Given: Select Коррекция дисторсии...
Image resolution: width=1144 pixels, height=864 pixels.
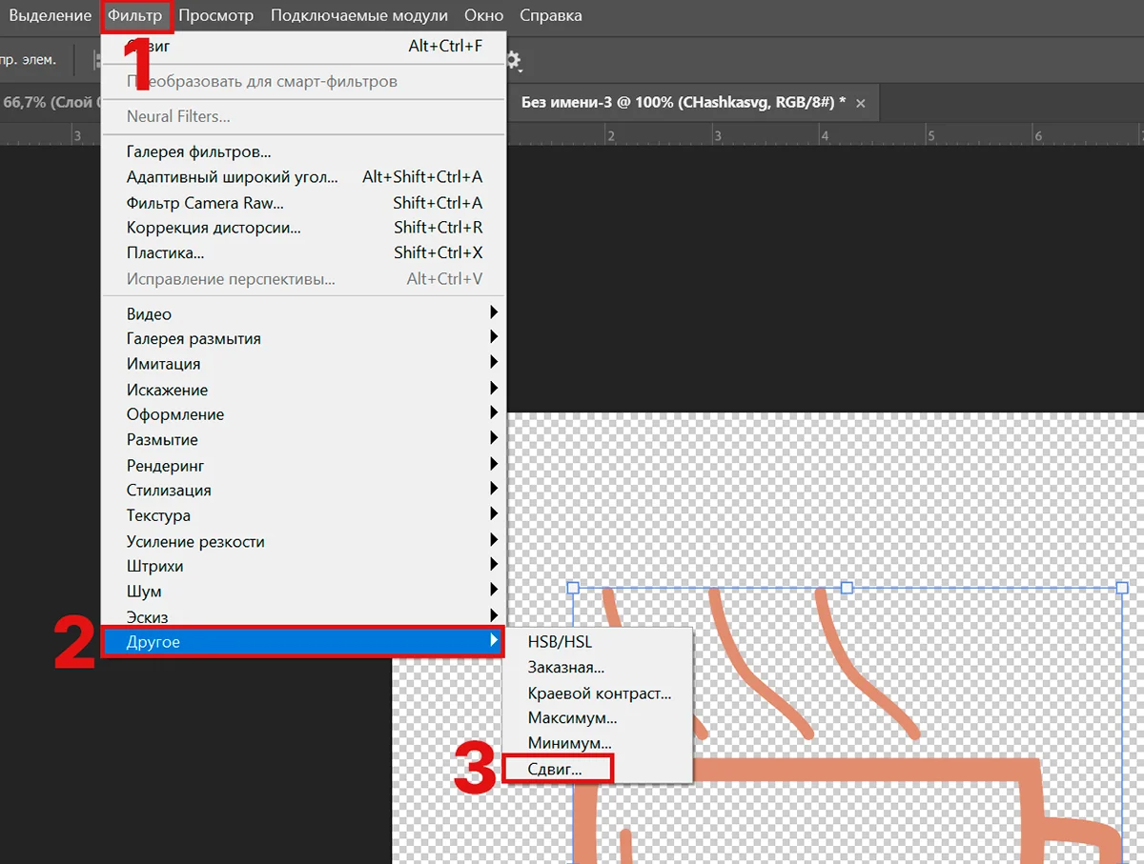Looking at the screenshot, I should coord(303,227).
